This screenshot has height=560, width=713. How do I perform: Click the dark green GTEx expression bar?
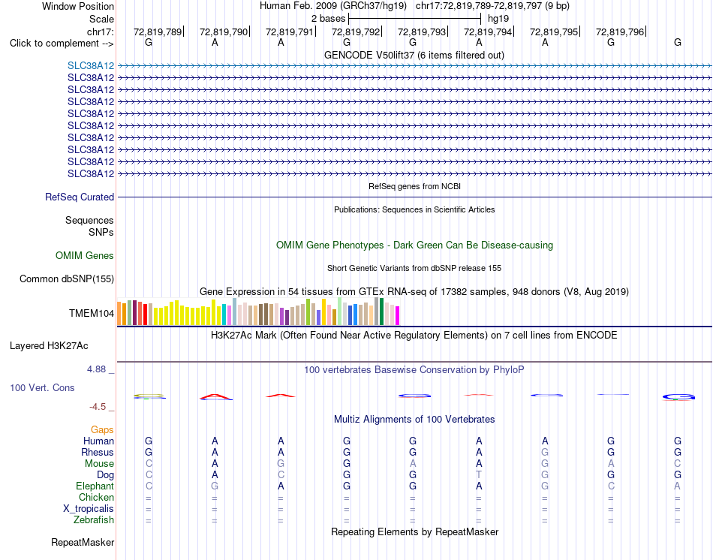click(381, 312)
